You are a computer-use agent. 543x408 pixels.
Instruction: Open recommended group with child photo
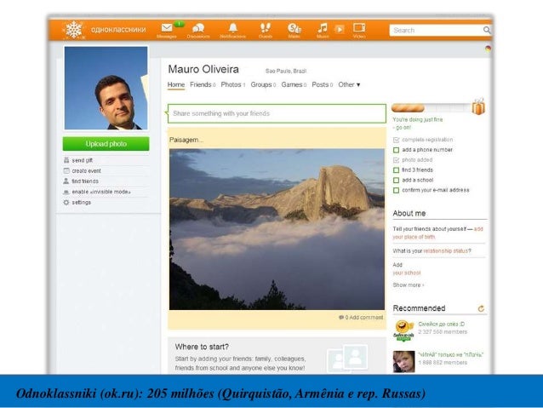[x=403, y=361]
